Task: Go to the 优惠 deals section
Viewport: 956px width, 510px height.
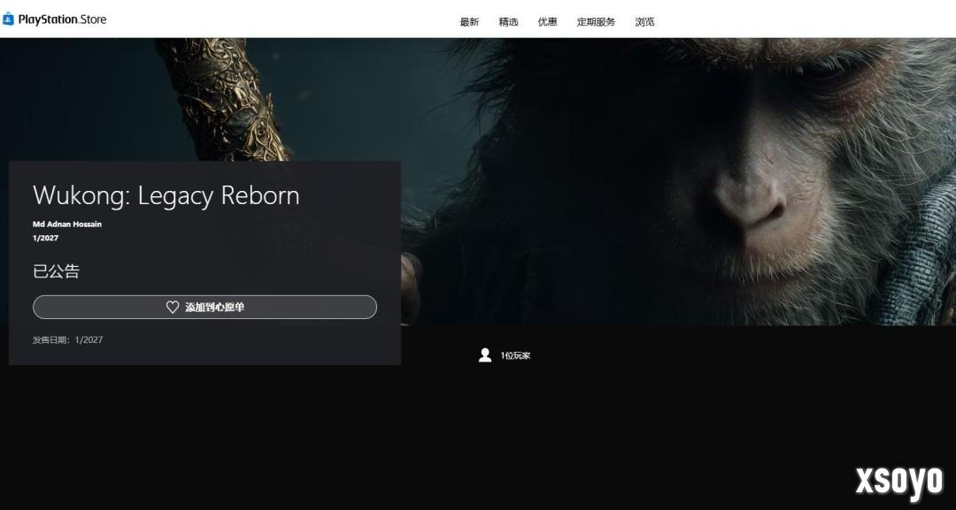Action: click(x=548, y=22)
